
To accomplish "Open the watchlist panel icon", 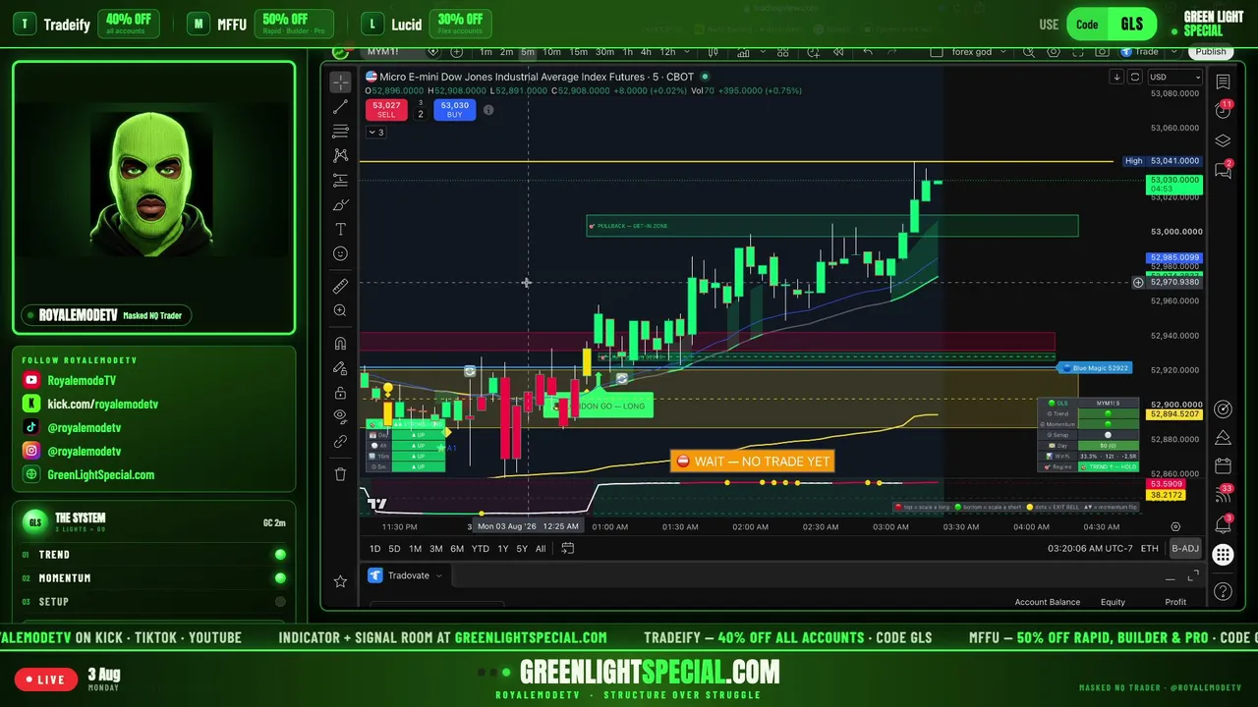I will [x=1223, y=82].
